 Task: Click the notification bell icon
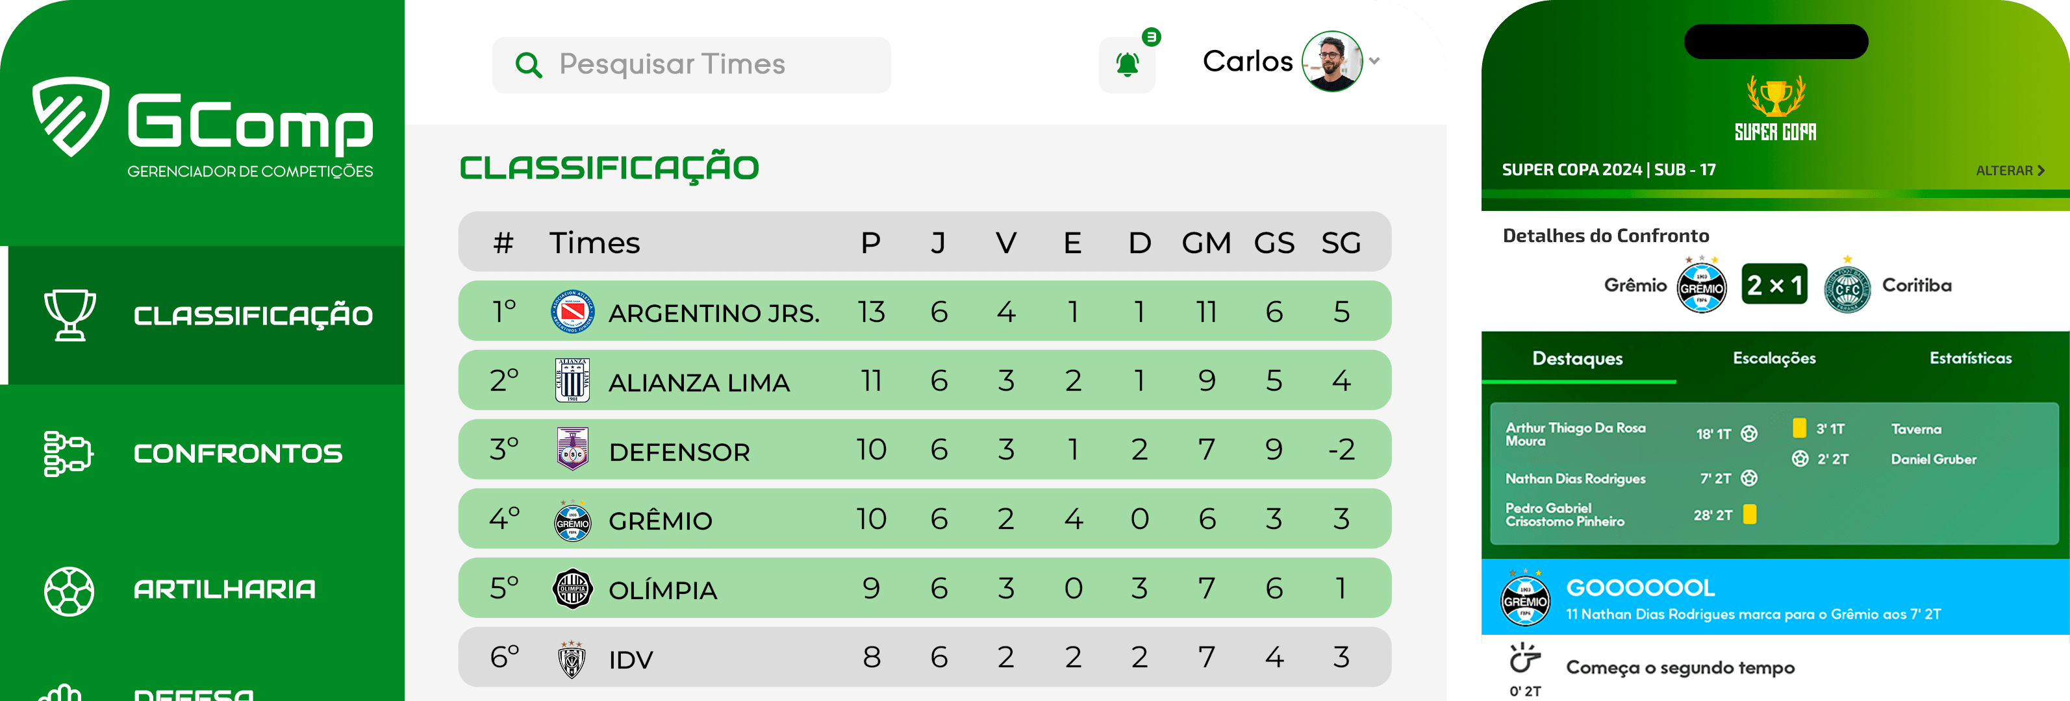1127,64
